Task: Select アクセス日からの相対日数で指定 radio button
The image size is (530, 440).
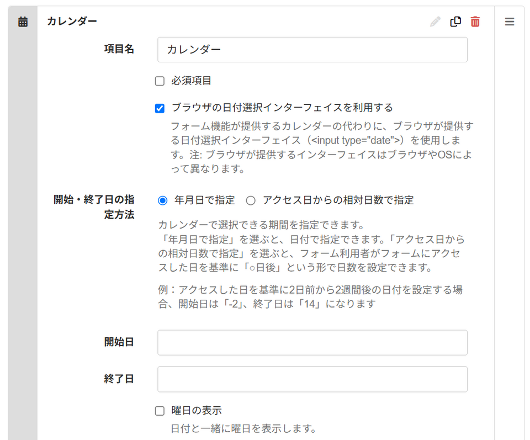Action: 251,201
